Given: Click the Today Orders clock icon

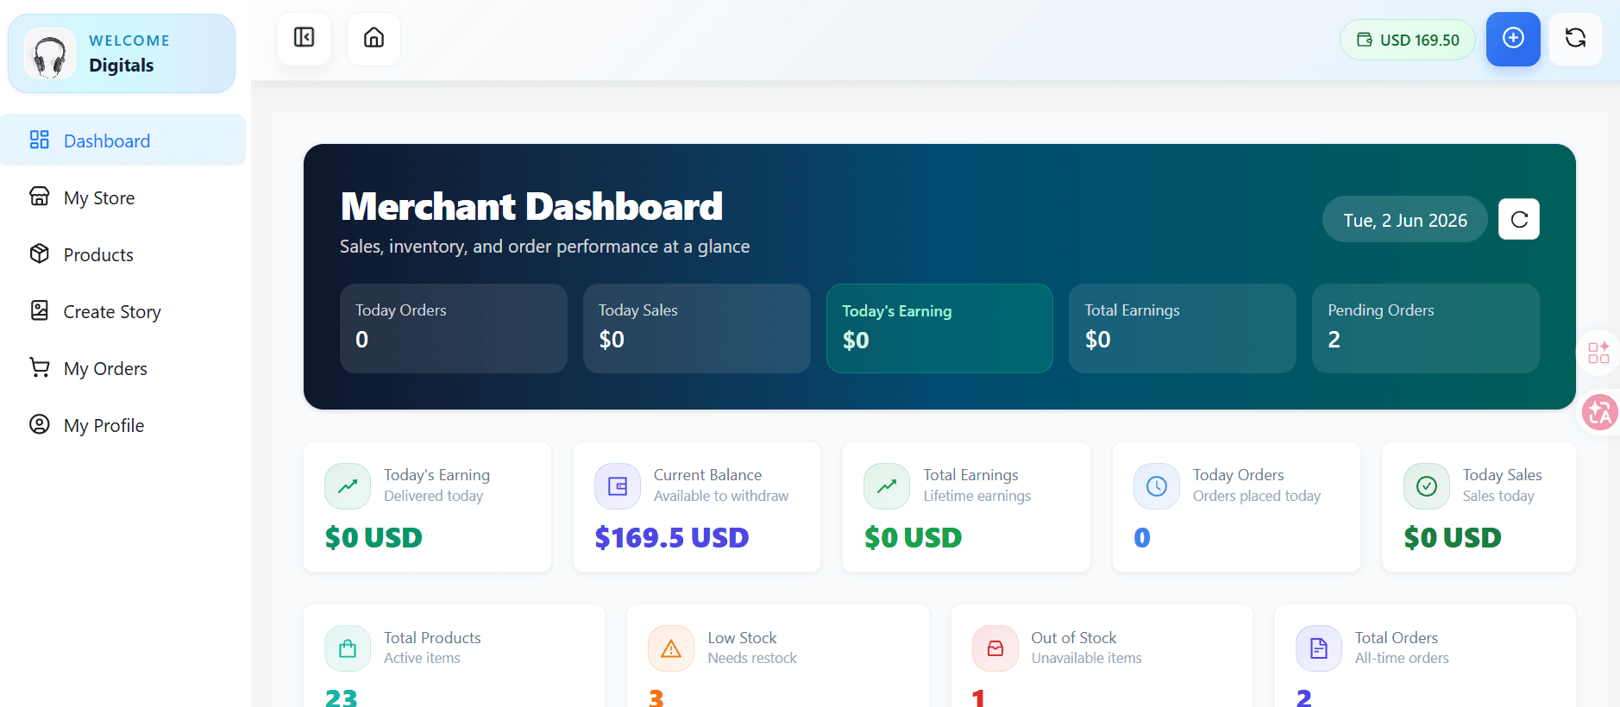Looking at the screenshot, I should pos(1157,486).
